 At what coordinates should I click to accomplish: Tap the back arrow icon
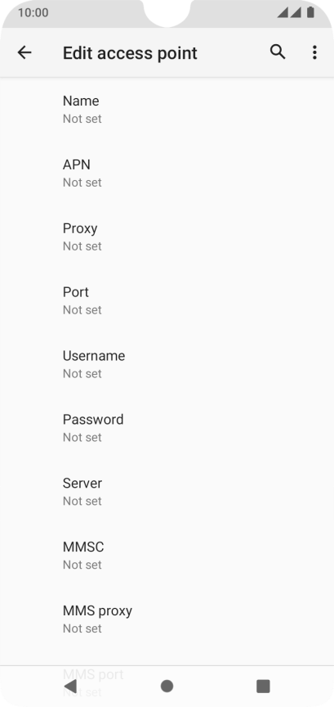[x=24, y=52]
